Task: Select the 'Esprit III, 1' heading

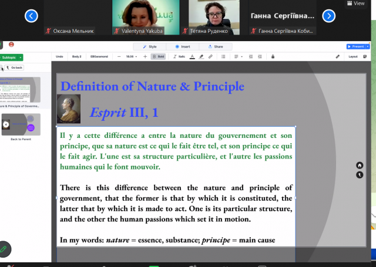Action: point(124,112)
